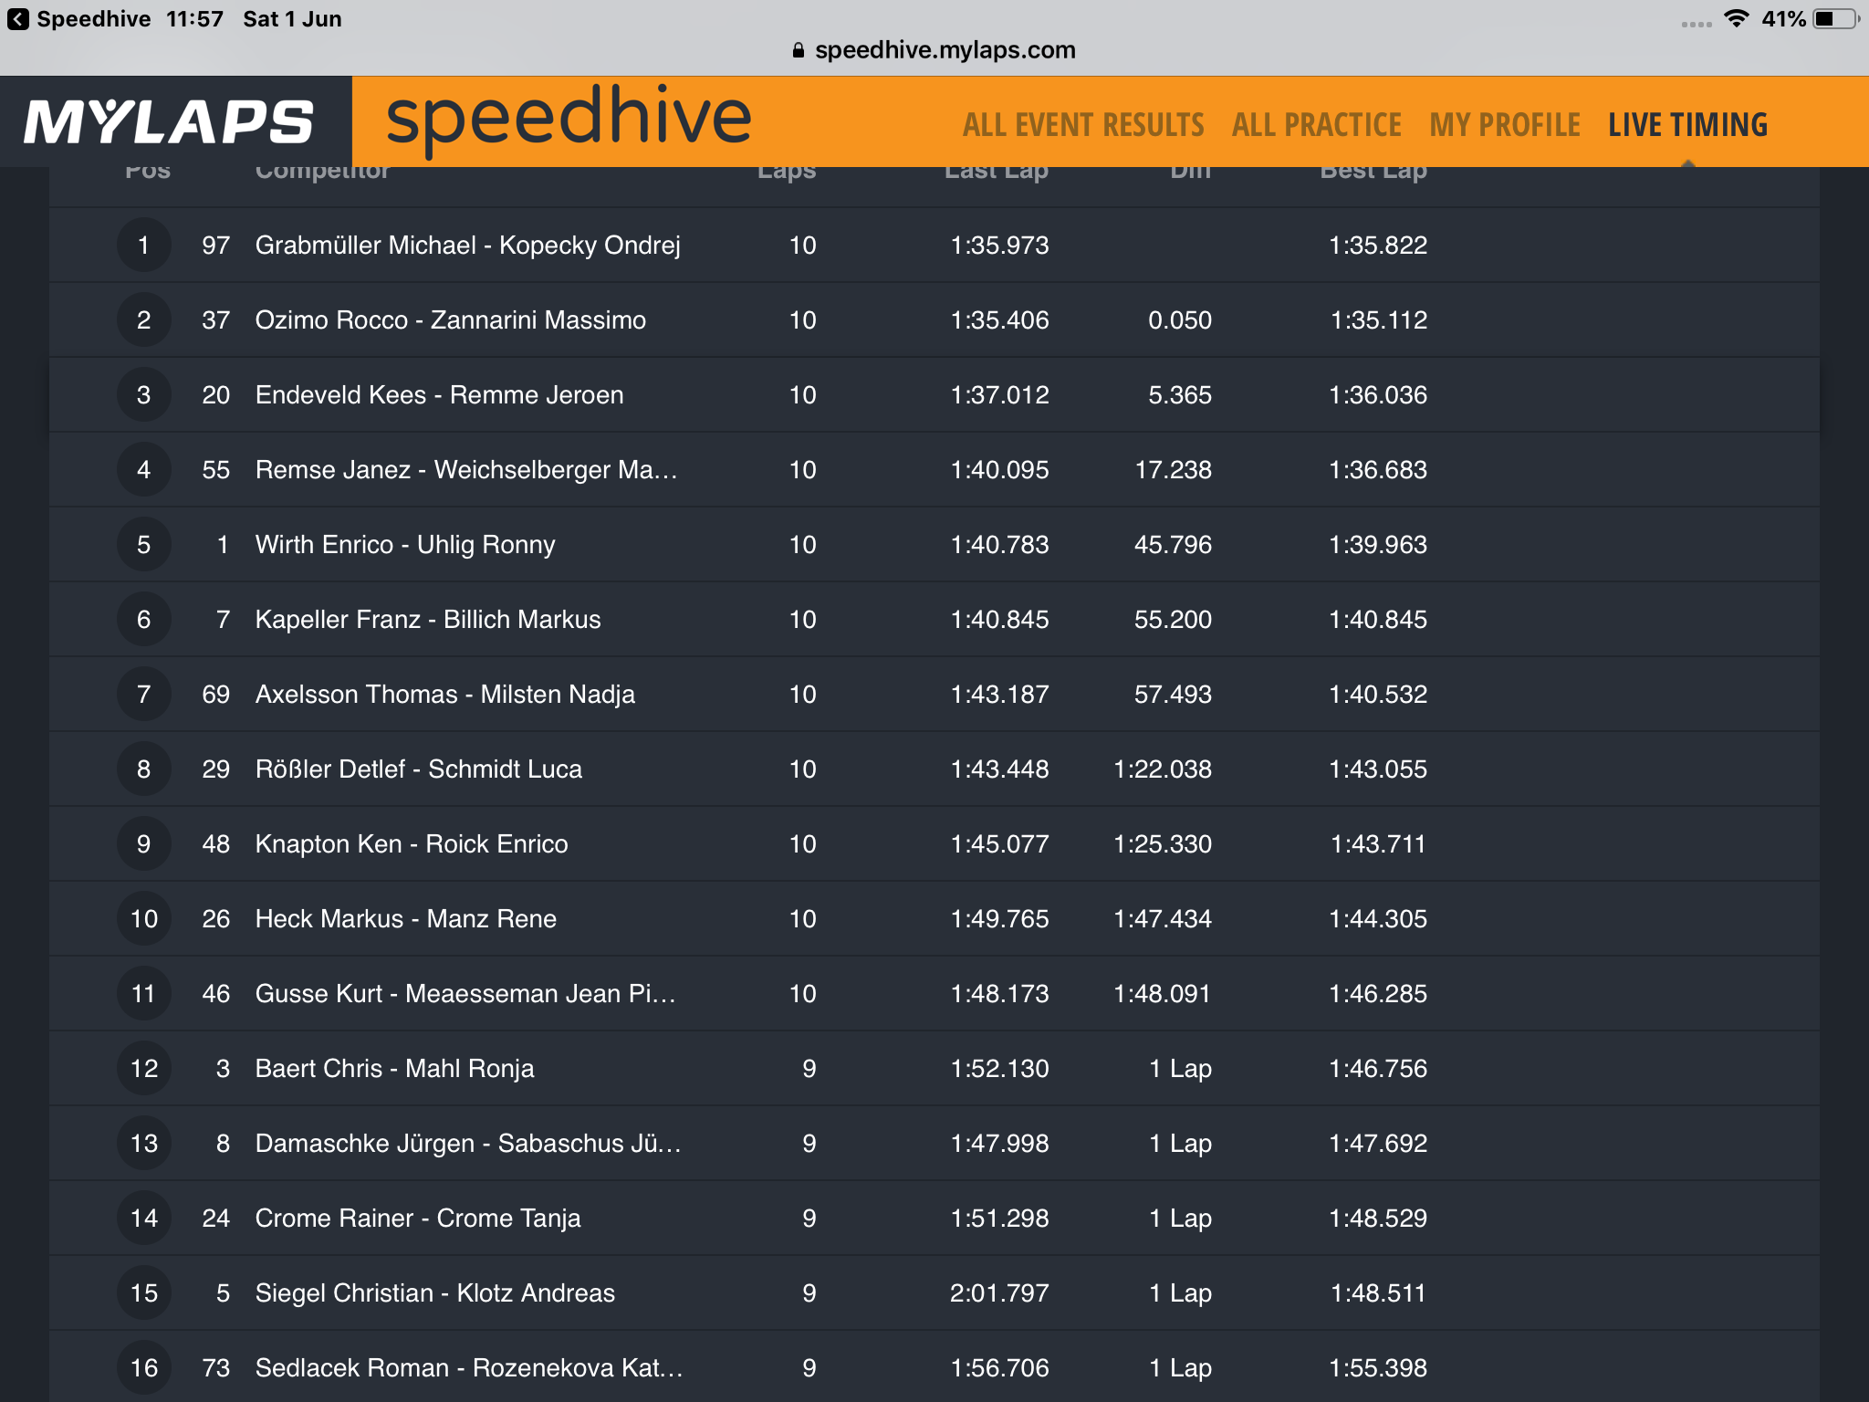Open ALL EVENT RESULTS tab

(1083, 125)
